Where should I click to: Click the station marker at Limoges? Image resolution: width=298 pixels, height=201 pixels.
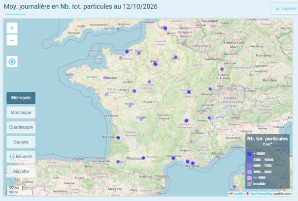pos(141,119)
